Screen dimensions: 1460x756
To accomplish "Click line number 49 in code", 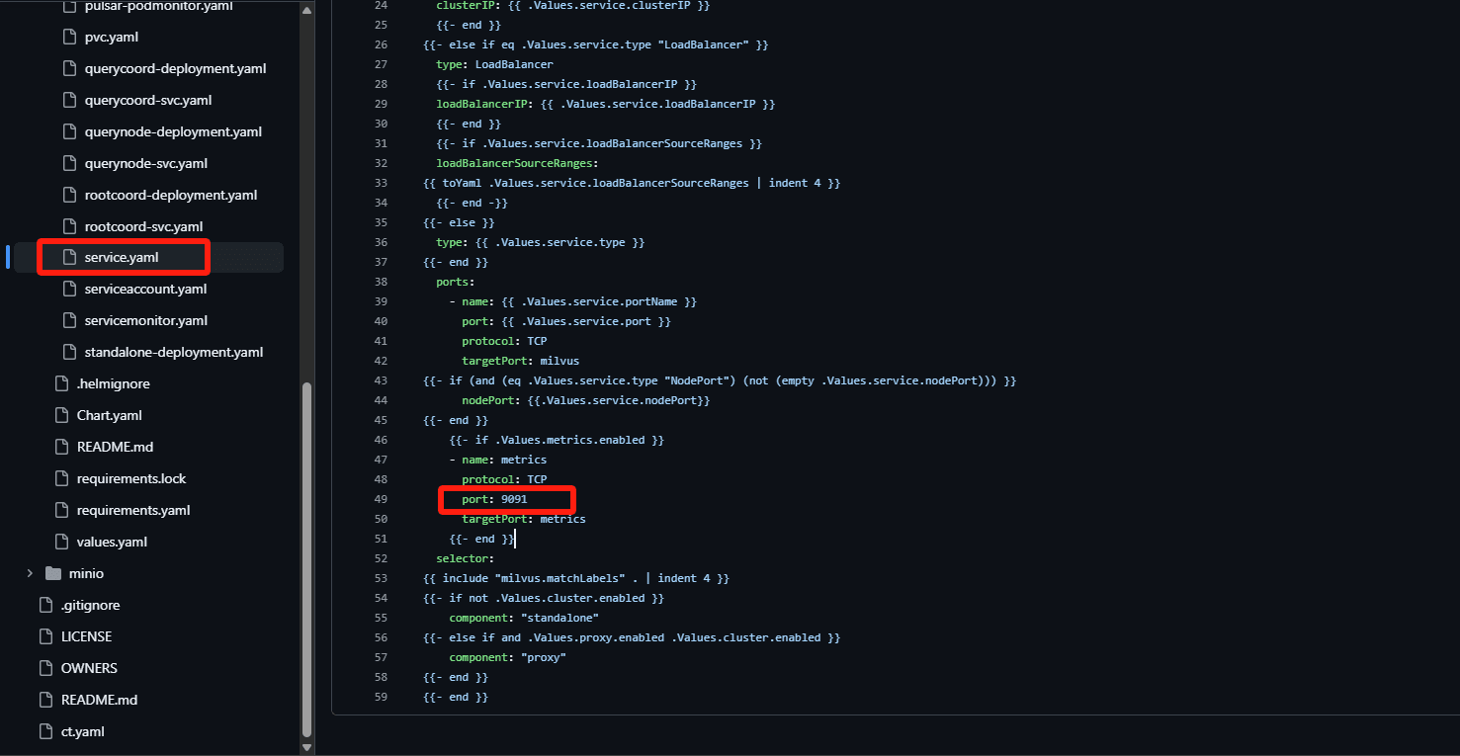I will pos(382,499).
